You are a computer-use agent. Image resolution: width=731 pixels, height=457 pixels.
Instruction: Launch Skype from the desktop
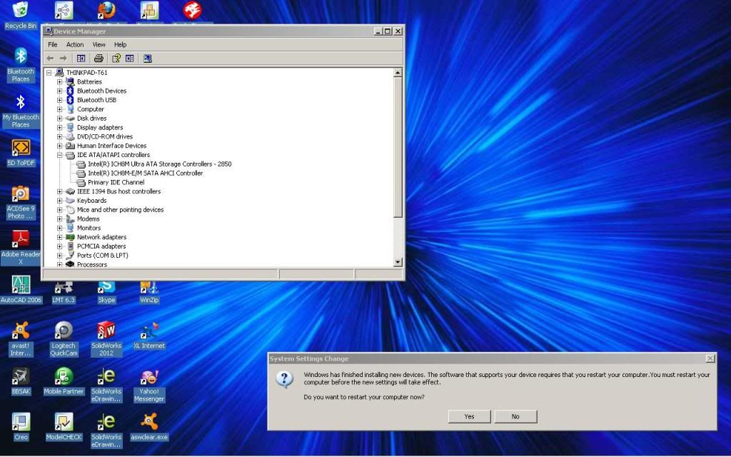pos(106,289)
